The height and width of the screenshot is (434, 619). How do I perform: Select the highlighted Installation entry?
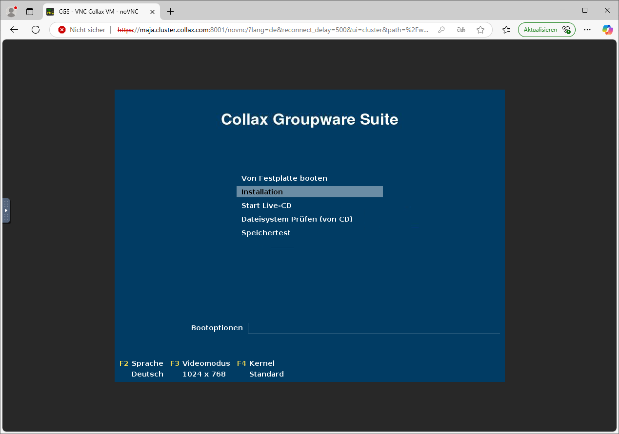310,192
